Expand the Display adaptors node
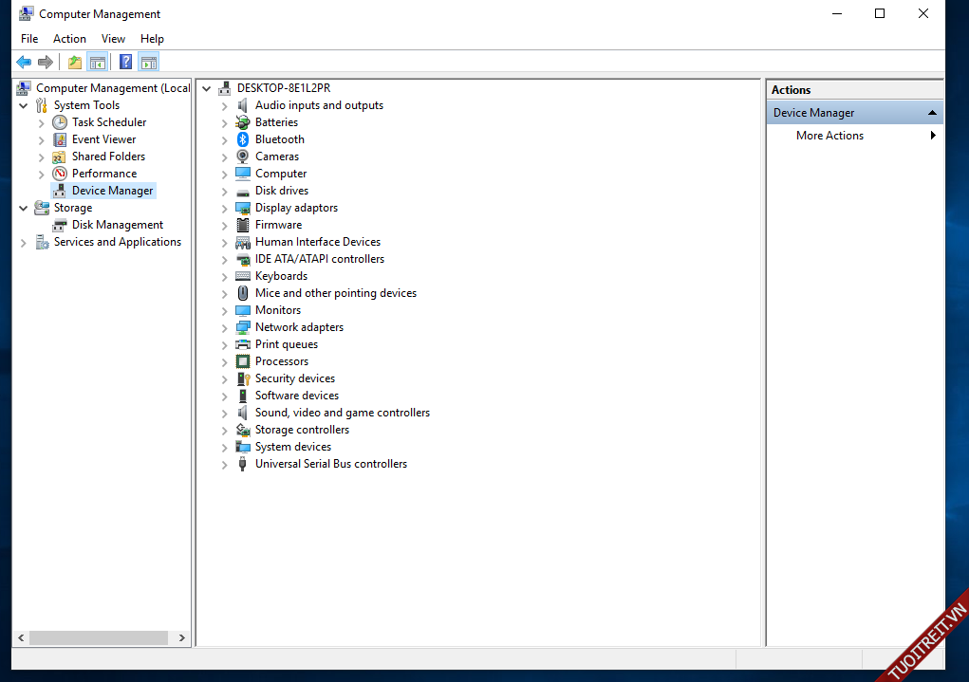Viewport: 969px width, 682px height. point(225,209)
